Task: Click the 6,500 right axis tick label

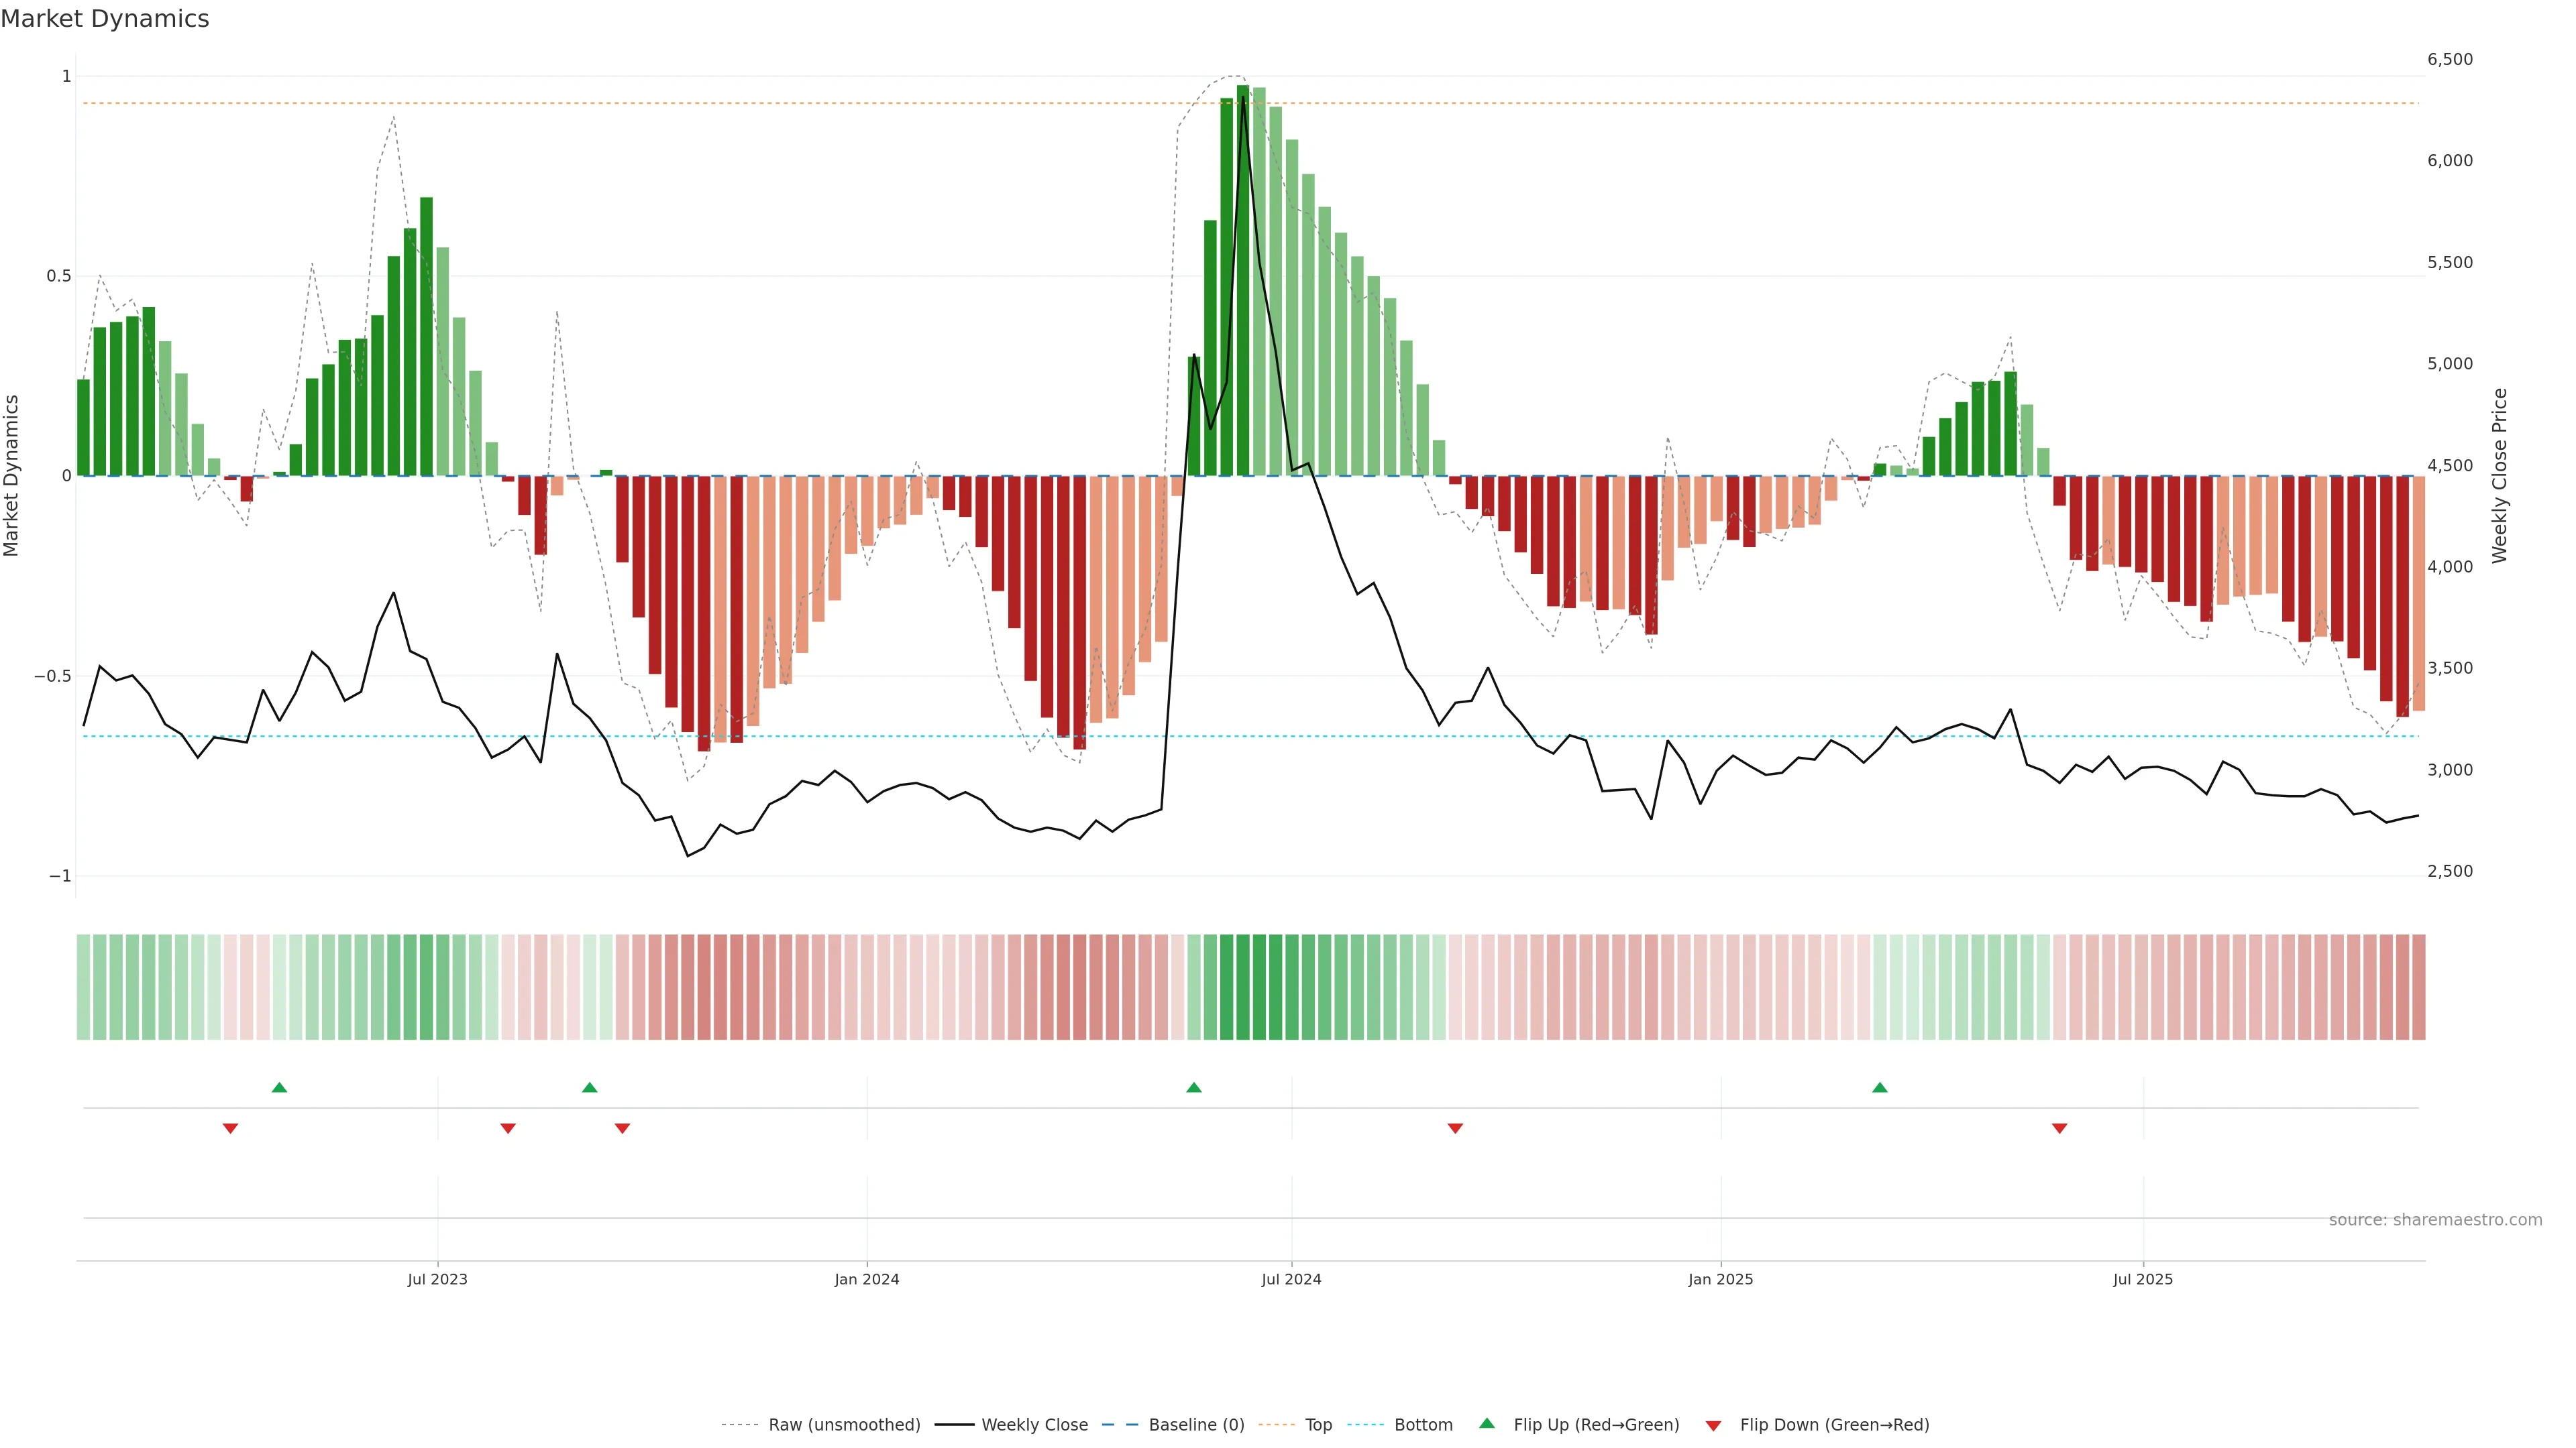Action: coord(2449,60)
